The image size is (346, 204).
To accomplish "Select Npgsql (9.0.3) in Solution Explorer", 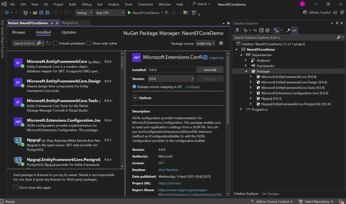I will coord(271,99).
